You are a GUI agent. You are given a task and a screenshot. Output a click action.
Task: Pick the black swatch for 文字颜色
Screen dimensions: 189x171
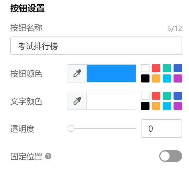click(x=145, y=106)
